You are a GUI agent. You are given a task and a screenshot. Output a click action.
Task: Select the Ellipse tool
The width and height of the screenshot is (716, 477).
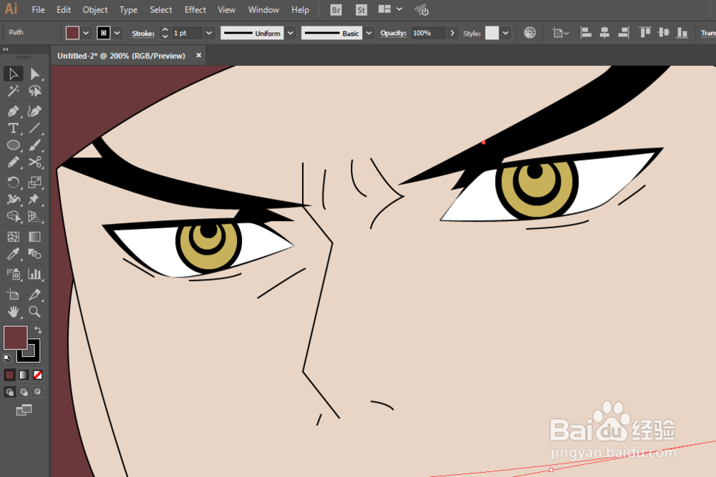point(13,145)
